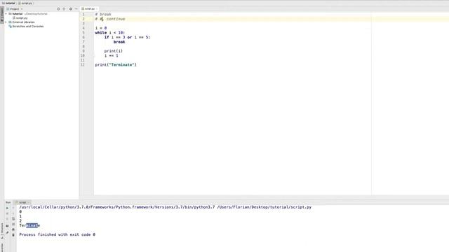
Task: Select the script tab in Run panel
Action: point(22,202)
